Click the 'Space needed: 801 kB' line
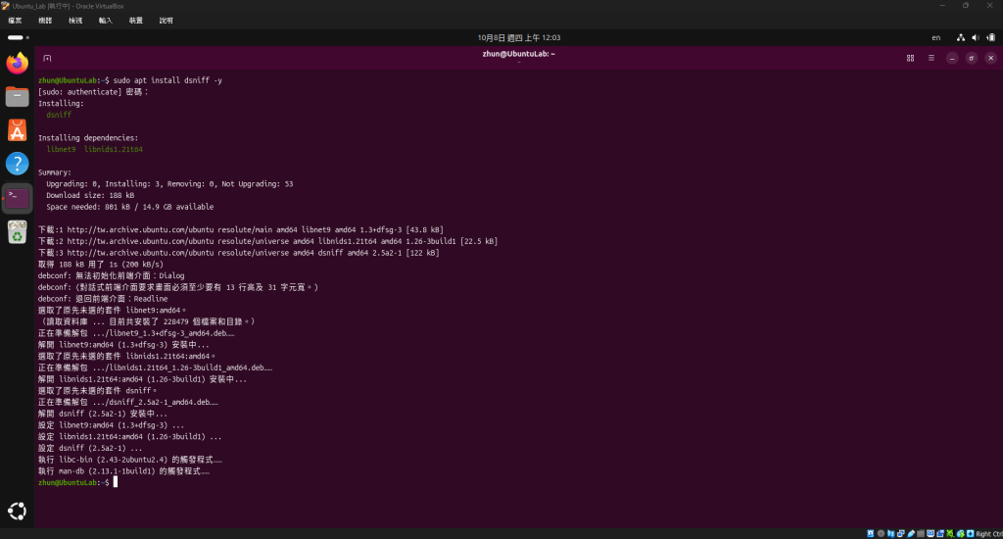 tap(130, 208)
